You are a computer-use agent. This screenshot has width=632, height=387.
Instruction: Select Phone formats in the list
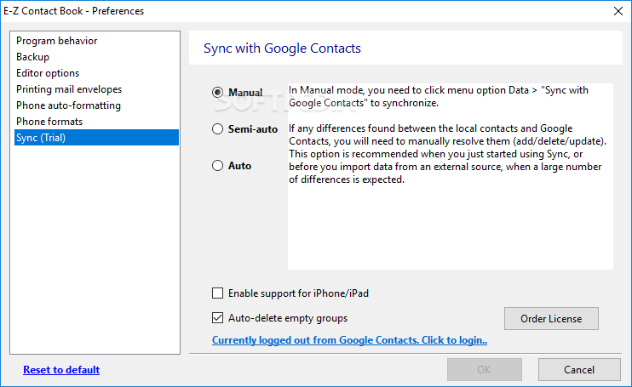96,121
